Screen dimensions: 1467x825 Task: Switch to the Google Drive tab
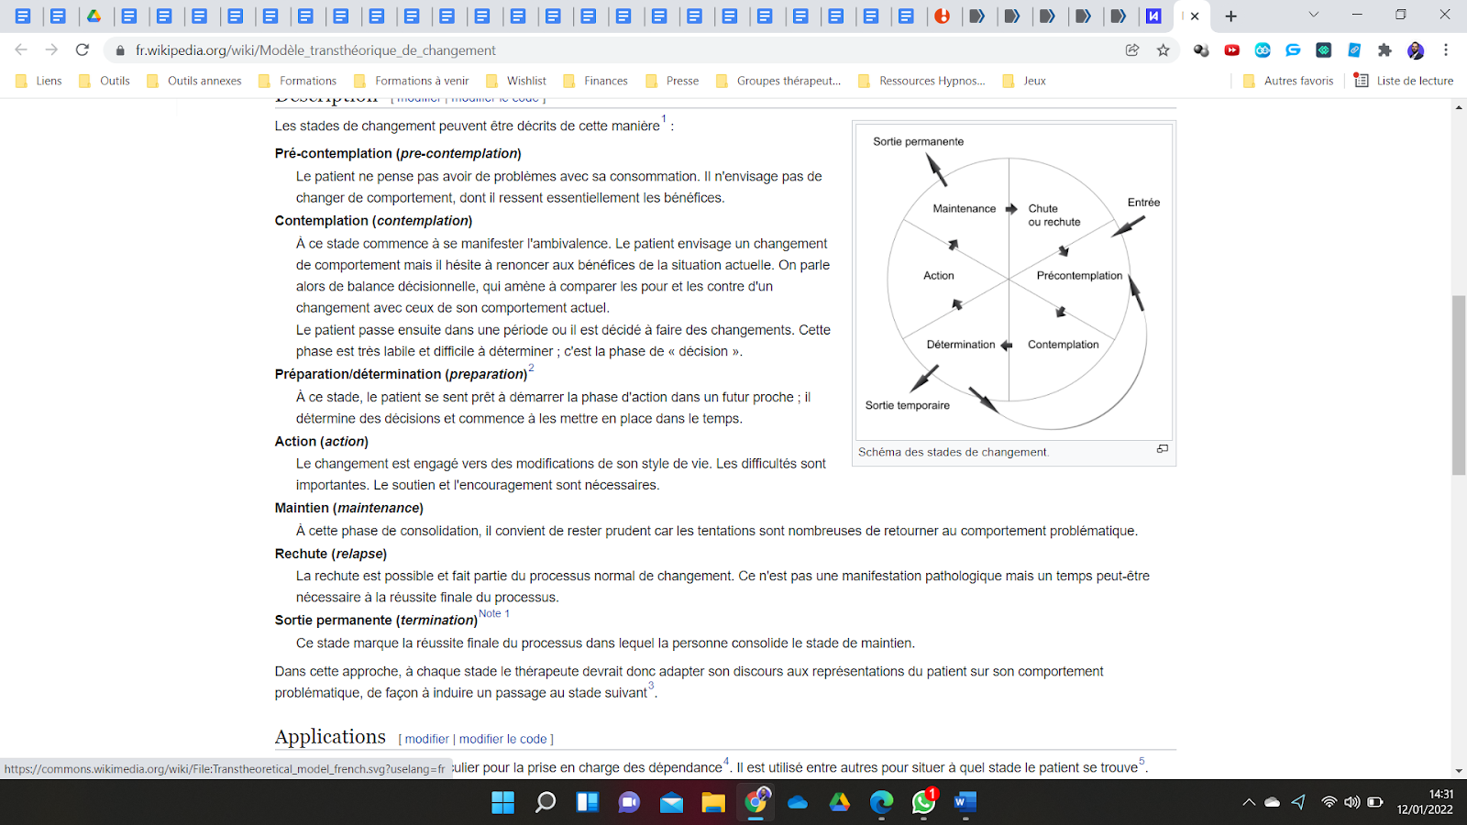[94, 16]
